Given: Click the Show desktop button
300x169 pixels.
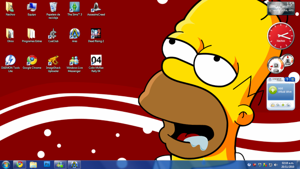Looking at the screenshot, I should pyautogui.click(x=298, y=165).
